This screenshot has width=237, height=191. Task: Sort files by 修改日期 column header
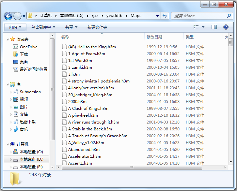154,37
